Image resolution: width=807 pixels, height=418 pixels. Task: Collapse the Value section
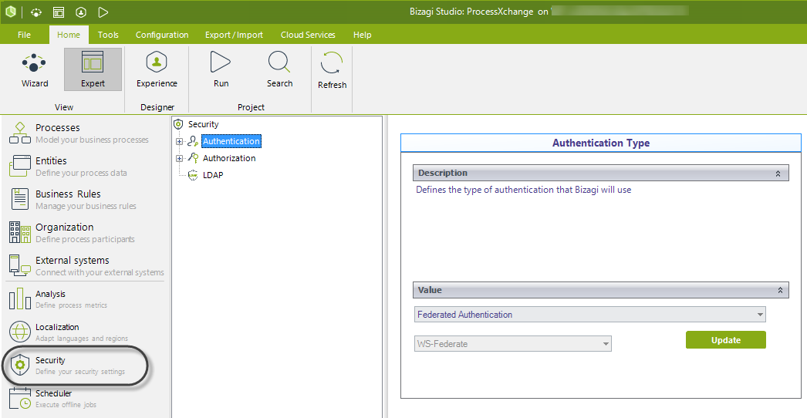[x=780, y=290]
